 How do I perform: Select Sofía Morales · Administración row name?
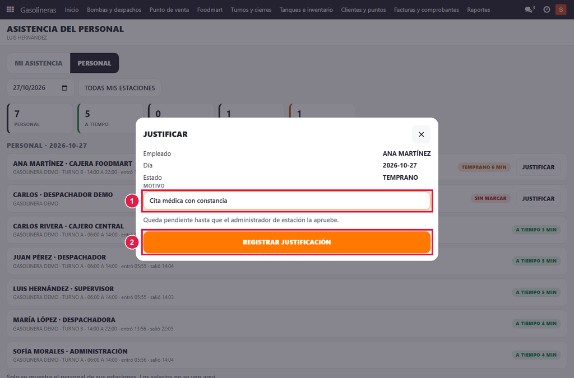70,351
